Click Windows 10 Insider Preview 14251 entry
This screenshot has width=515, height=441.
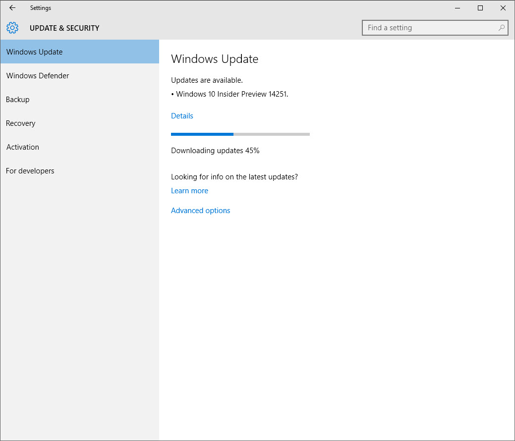[229, 94]
